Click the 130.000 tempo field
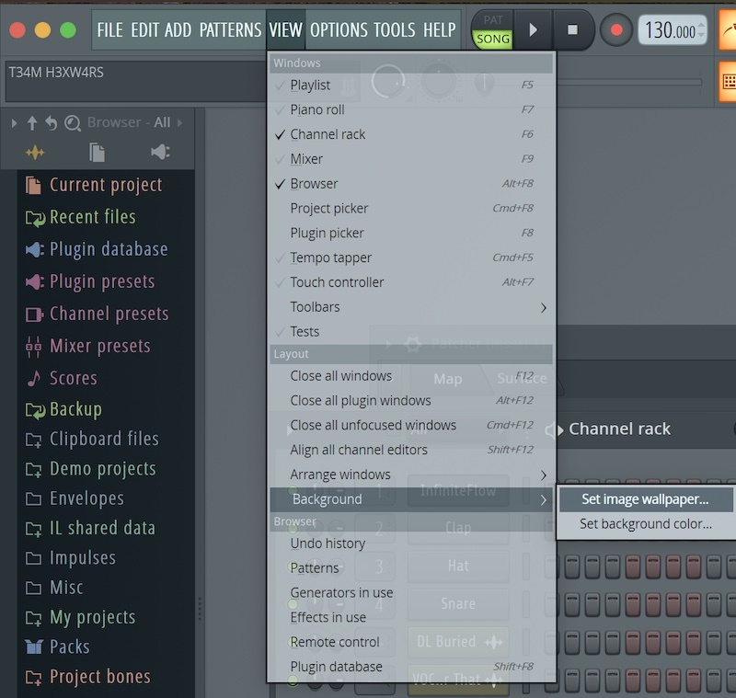Viewport: 736px width, 698px height. tap(671, 30)
